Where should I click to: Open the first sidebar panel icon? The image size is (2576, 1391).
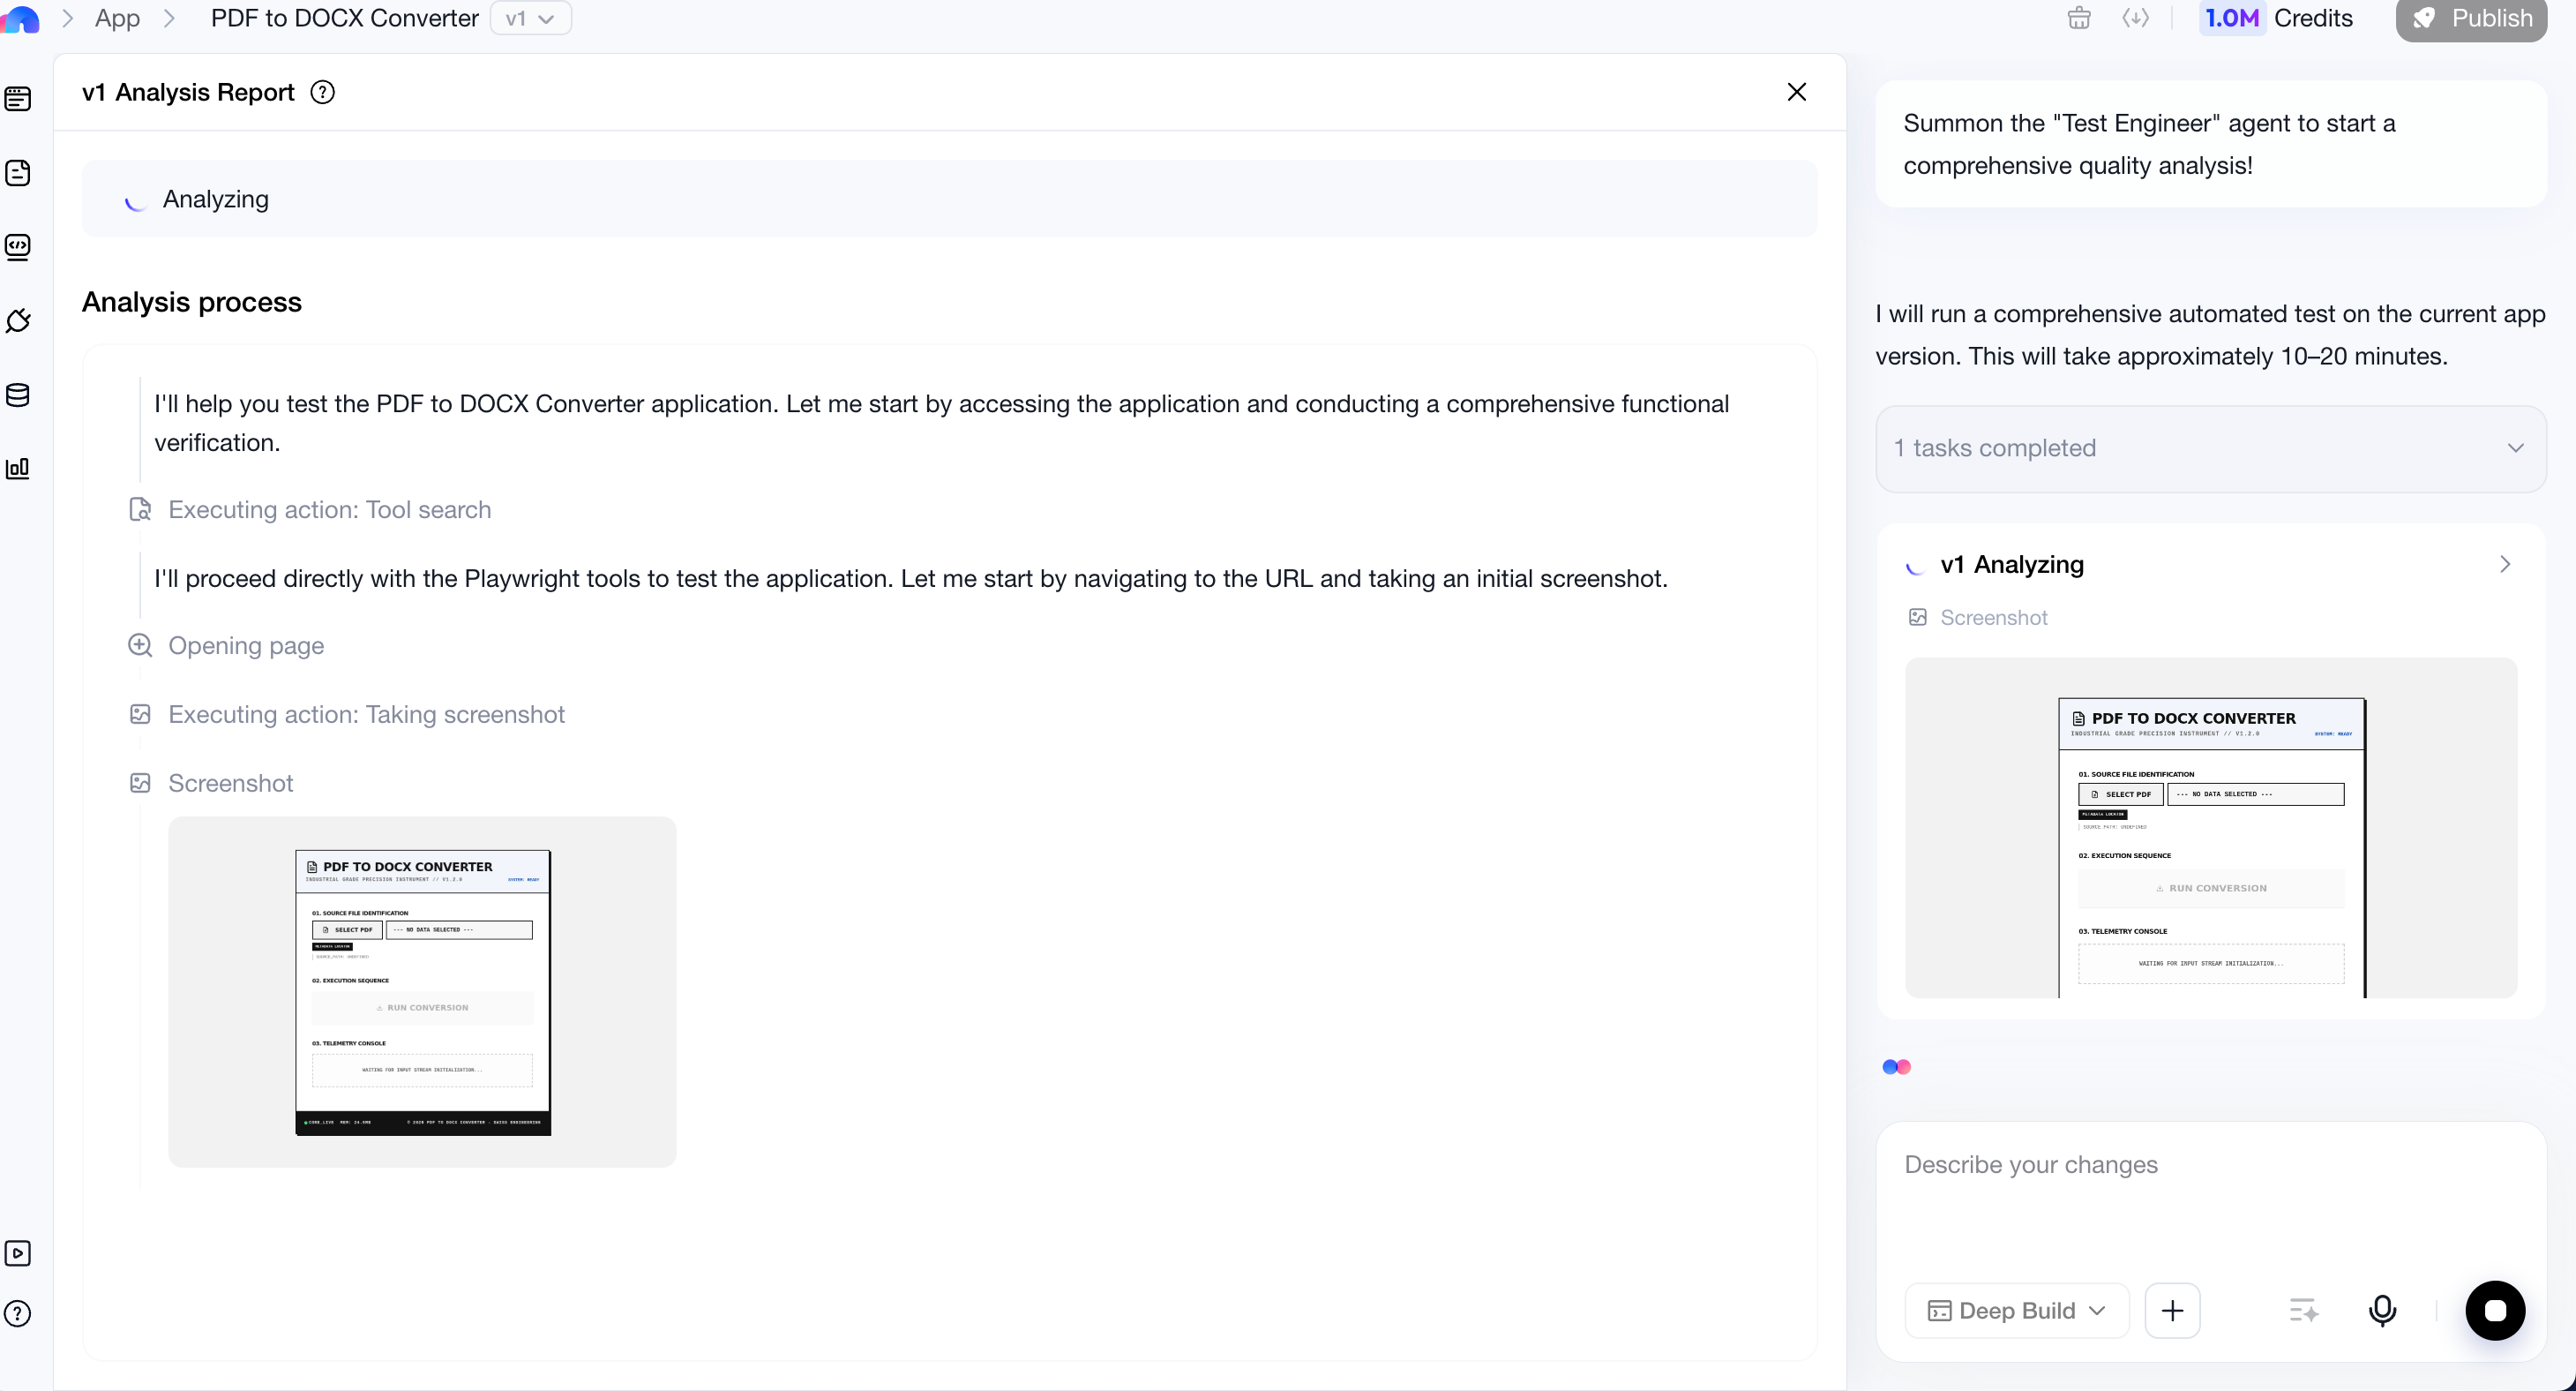coord(18,98)
